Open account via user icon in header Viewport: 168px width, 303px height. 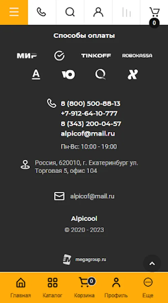pyautogui.click(x=98, y=12)
